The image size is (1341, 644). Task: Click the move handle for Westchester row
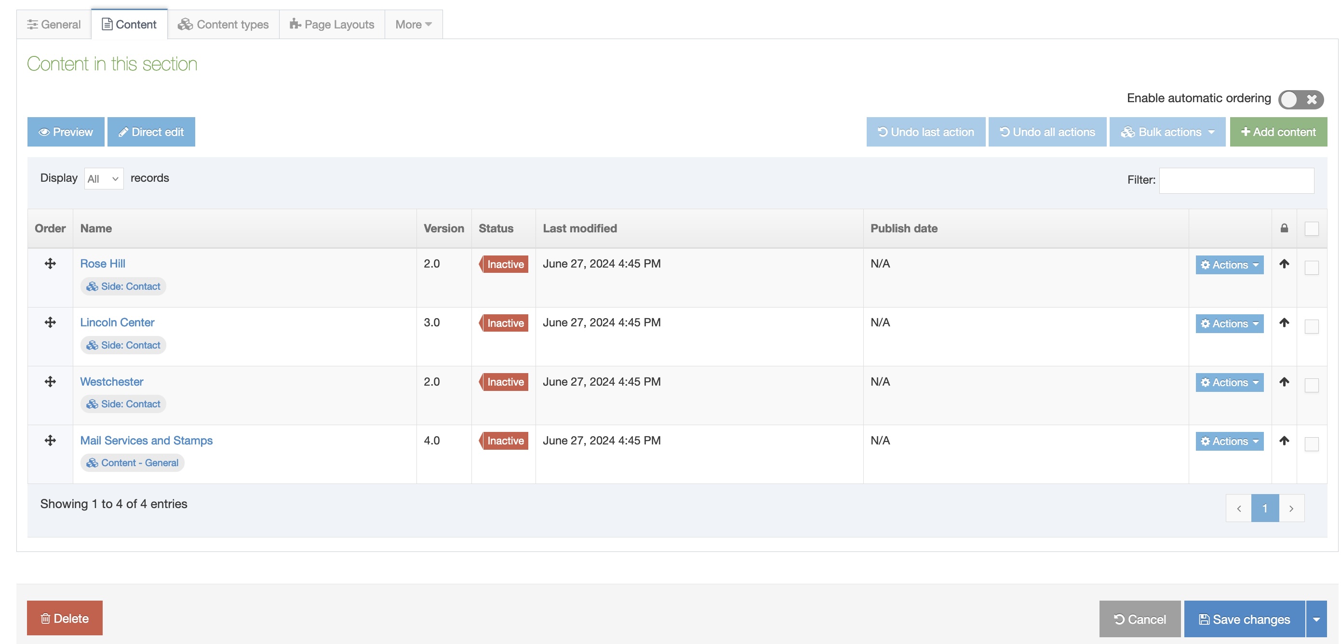pos(50,382)
